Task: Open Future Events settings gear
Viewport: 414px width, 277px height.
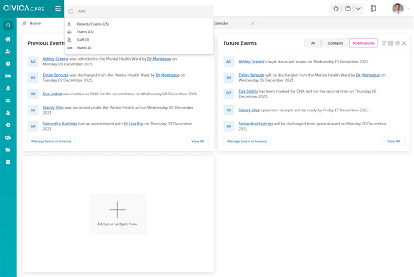Action: [398, 43]
